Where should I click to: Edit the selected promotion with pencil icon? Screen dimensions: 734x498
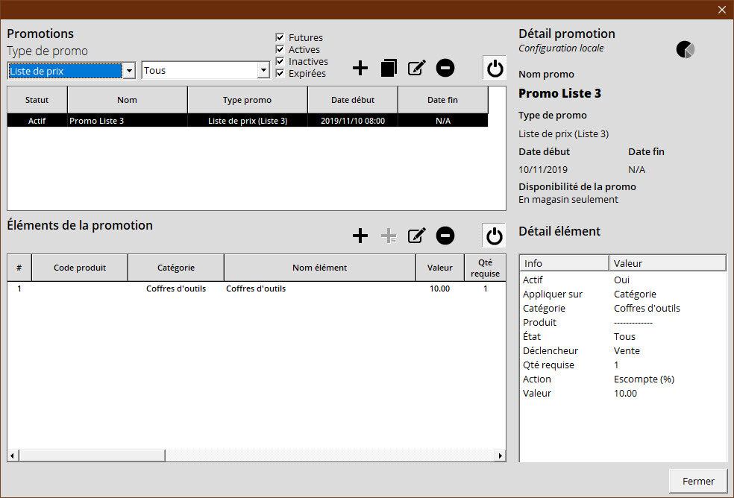417,68
